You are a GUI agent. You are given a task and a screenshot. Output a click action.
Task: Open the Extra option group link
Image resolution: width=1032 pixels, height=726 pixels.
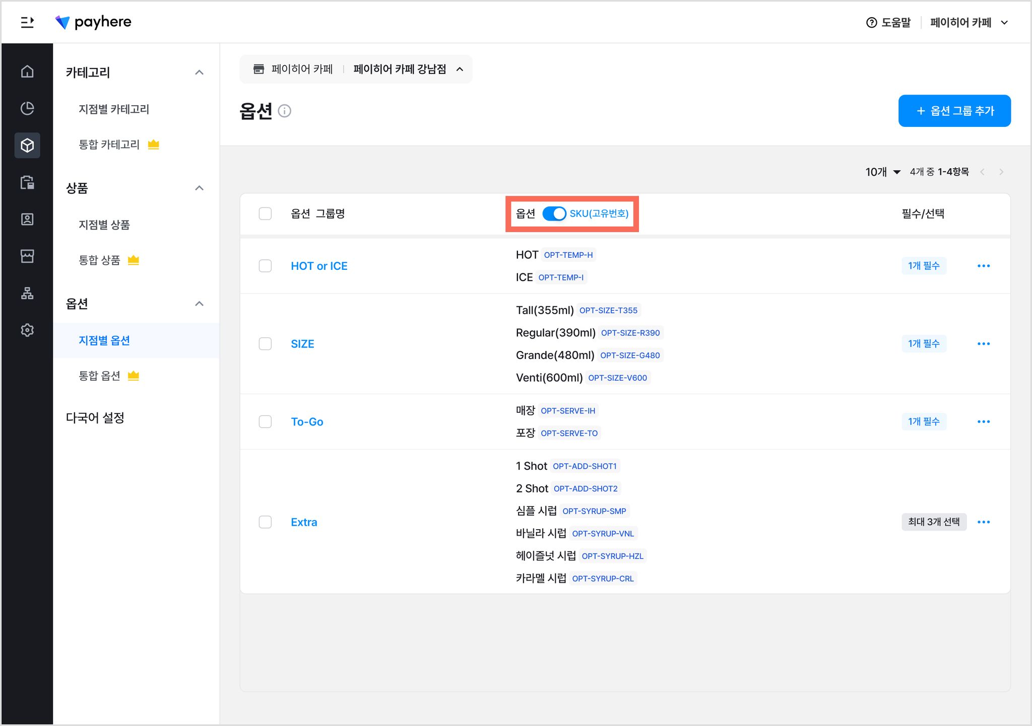[x=304, y=522]
